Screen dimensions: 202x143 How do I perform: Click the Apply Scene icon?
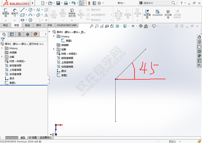coord(146,26)
